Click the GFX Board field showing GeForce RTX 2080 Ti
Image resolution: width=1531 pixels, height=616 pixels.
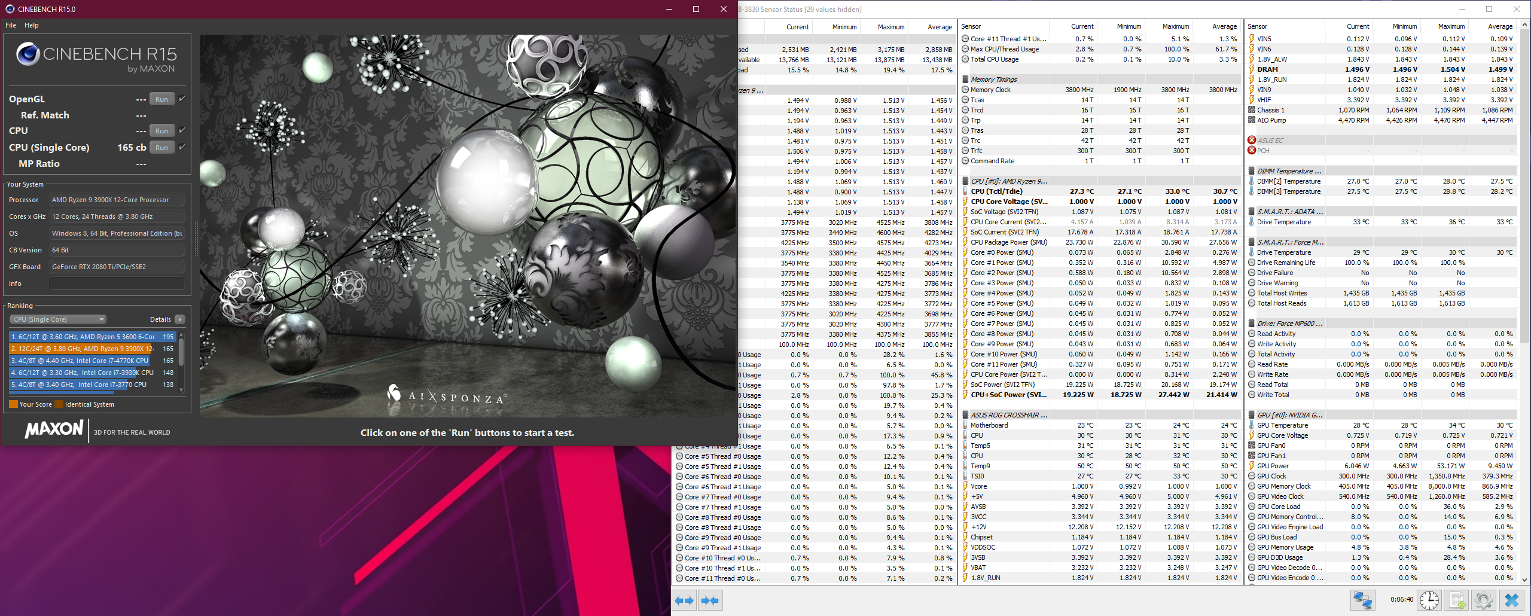(117, 267)
